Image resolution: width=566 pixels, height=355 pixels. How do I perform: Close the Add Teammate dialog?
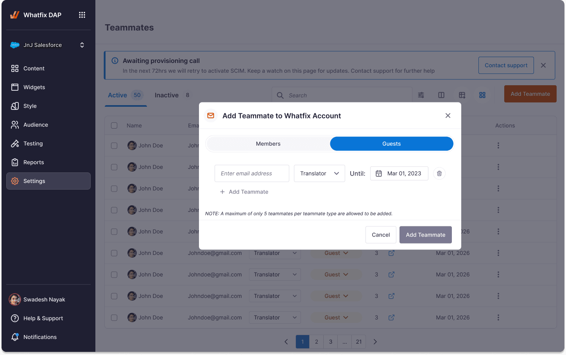pyautogui.click(x=448, y=115)
